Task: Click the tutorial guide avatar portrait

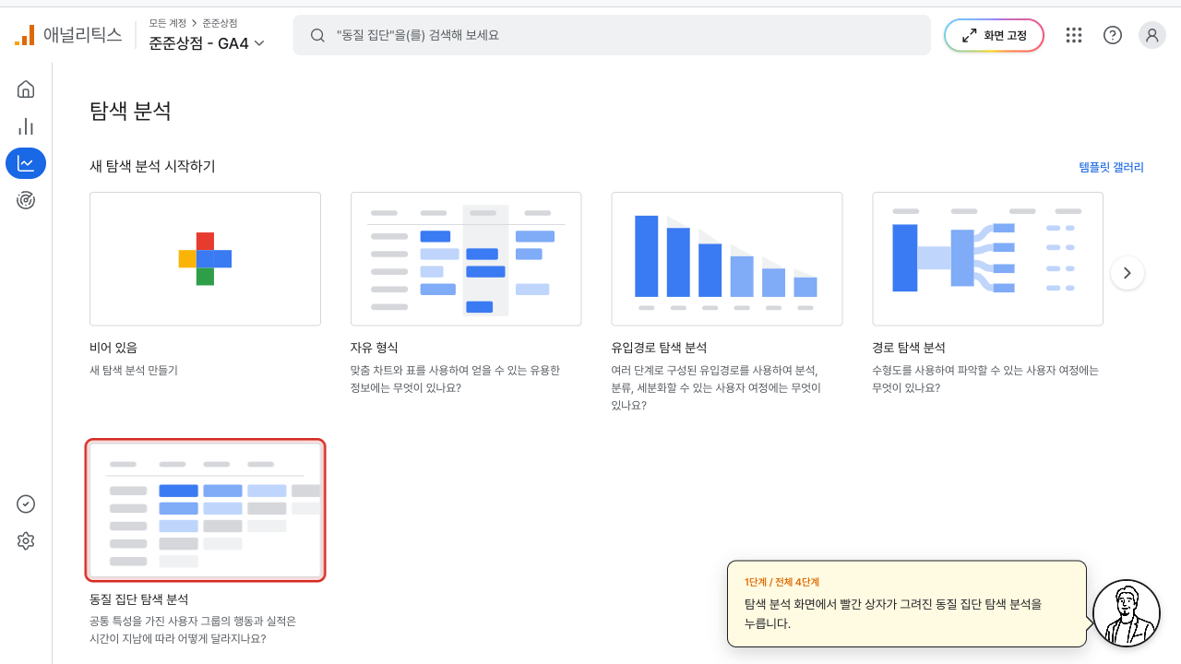Action: point(1126,614)
